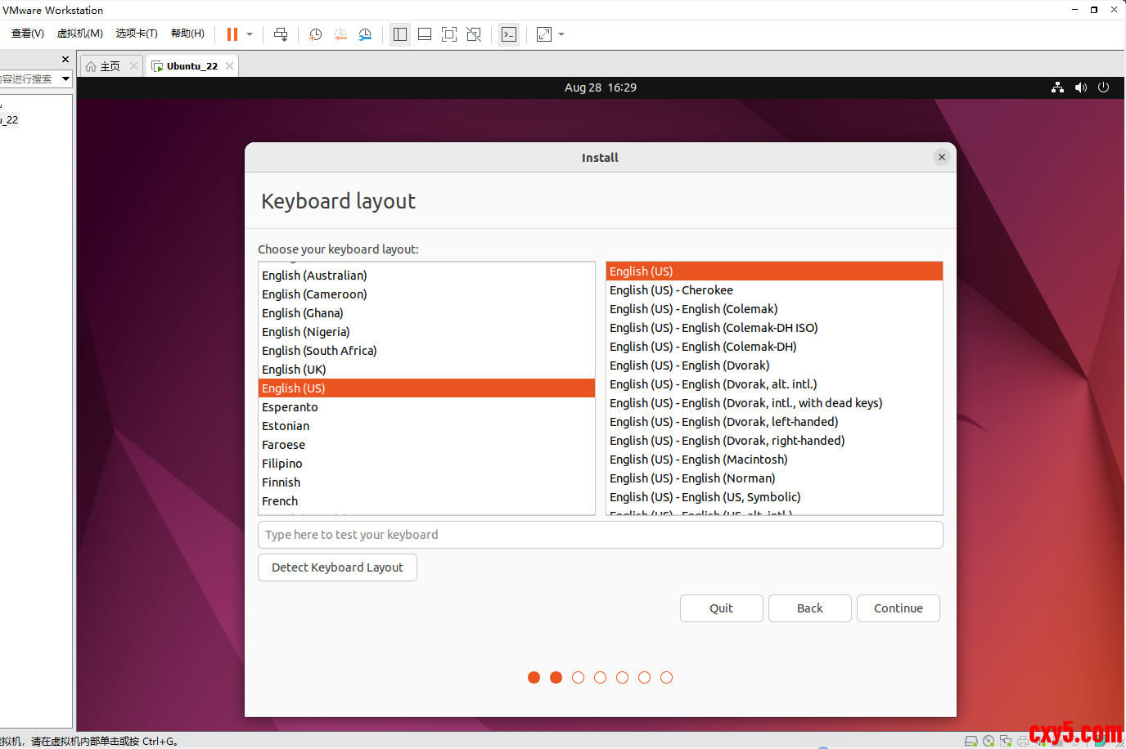
Task: Expand the library search dropdown arrow
Action: click(x=65, y=78)
